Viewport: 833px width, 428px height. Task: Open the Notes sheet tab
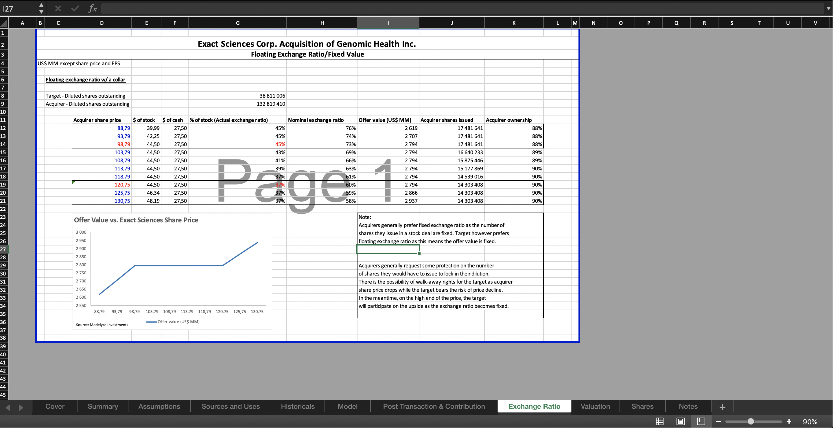click(x=688, y=406)
